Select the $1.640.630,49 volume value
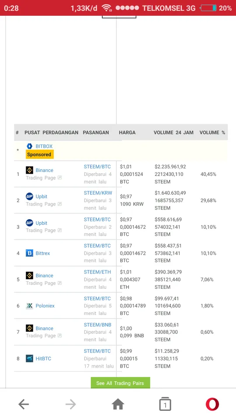 (170, 193)
